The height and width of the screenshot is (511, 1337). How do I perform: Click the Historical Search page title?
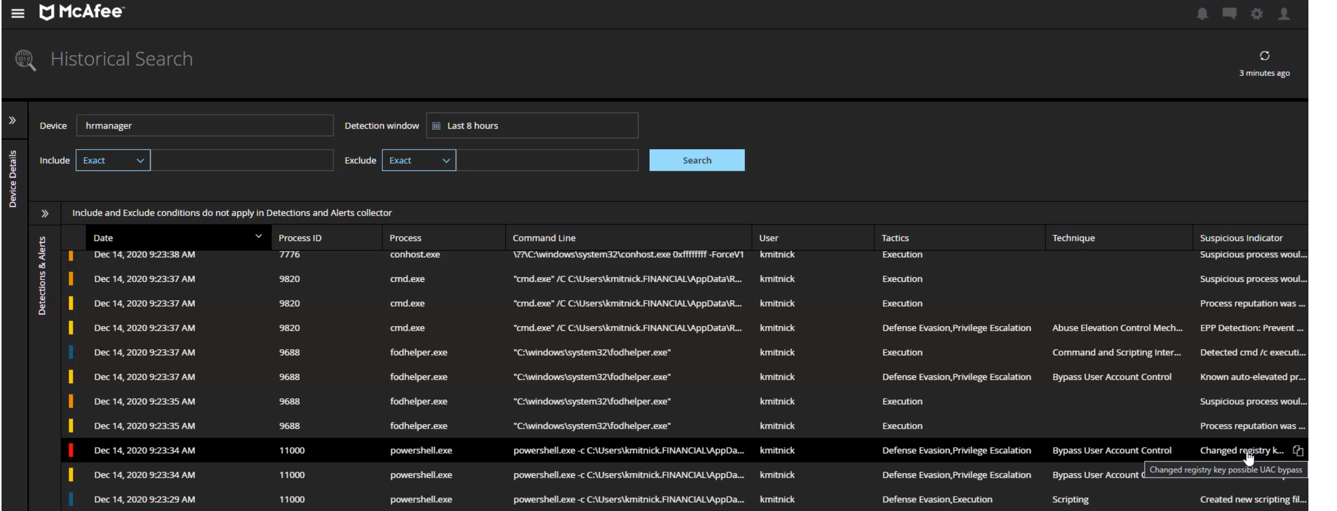pyautogui.click(x=121, y=59)
